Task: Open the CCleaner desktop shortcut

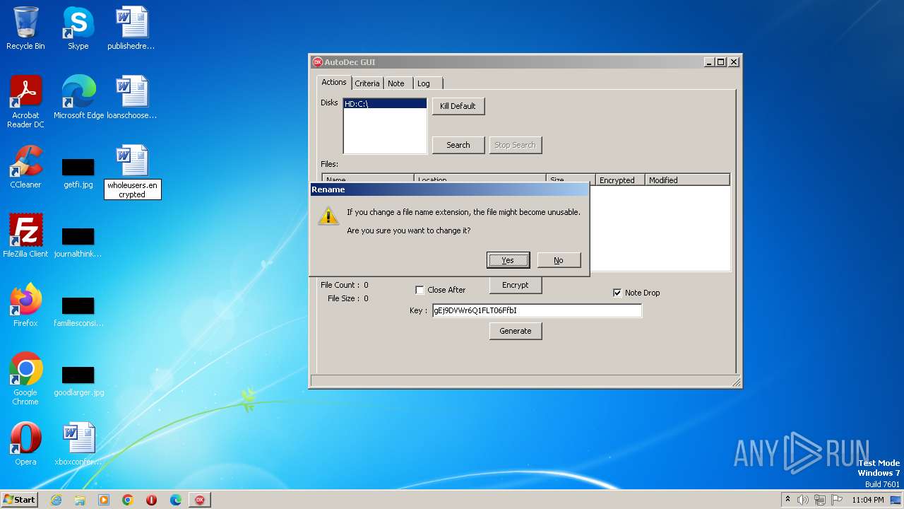Action: (x=25, y=166)
